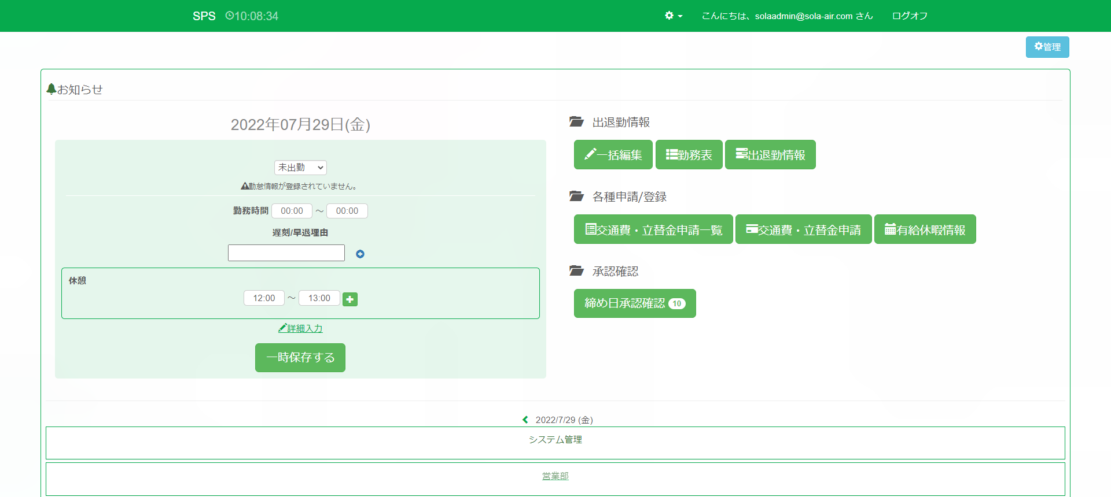Click the 営業部 department link
Viewport: 1111px width, 497px height.
tap(555, 476)
